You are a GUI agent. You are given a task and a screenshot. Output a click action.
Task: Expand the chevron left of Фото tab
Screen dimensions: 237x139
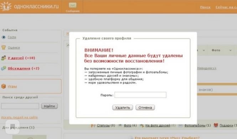(x=204, y=50)
